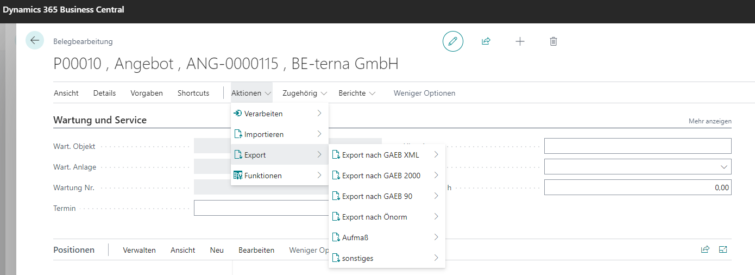Viewport: 755px width, 275px height.
Task: Click the pencil edit icon
Action: (x=452, y=41)
